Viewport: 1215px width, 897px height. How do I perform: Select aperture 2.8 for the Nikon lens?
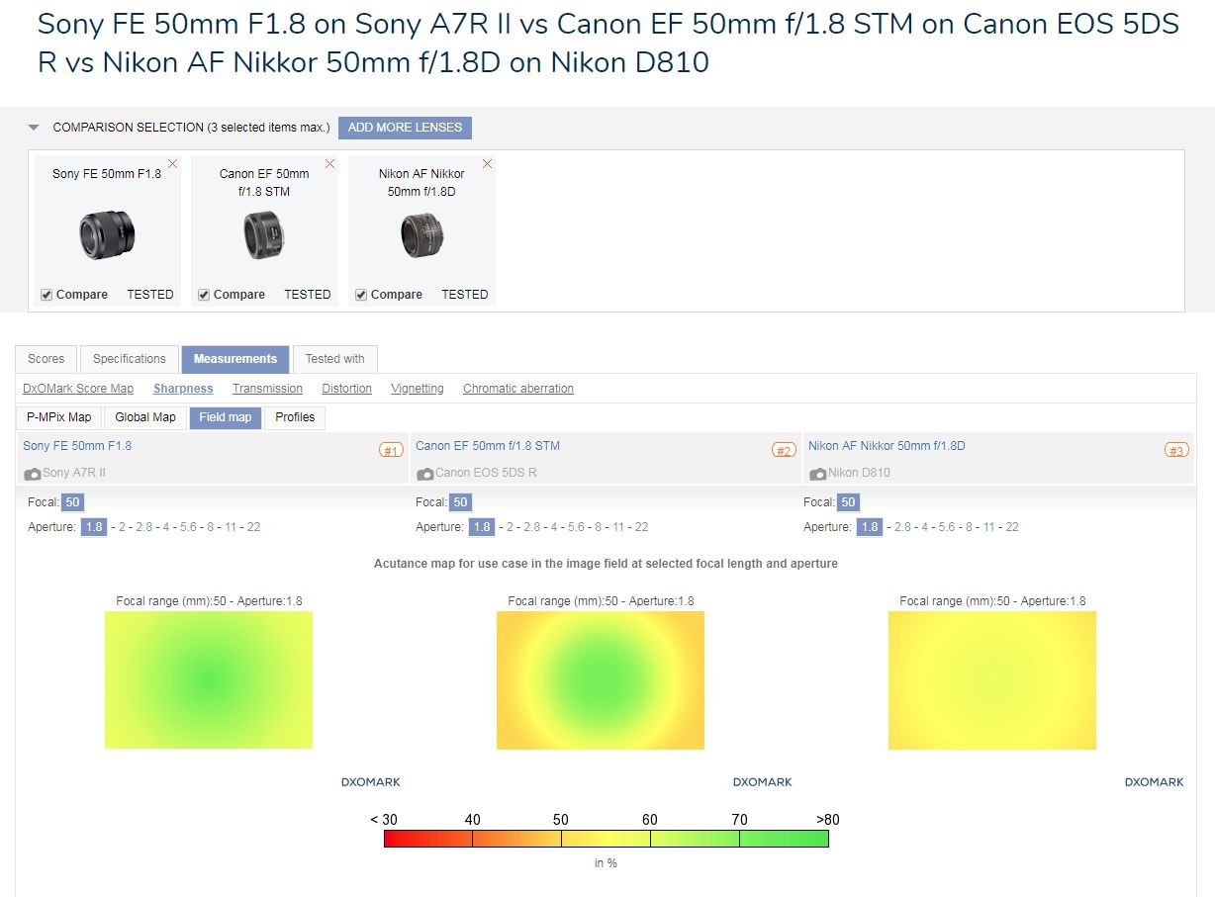902,527
